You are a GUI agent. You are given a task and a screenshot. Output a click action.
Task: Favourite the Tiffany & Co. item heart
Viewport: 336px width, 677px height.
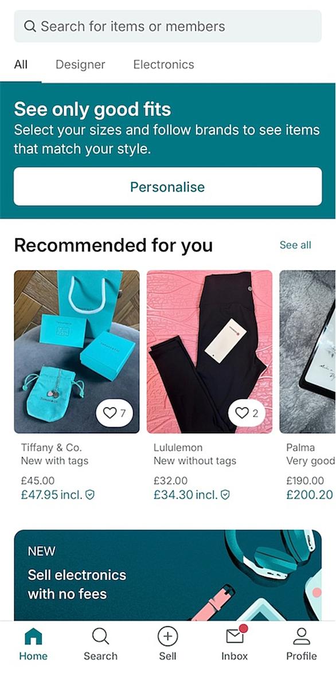115,413
